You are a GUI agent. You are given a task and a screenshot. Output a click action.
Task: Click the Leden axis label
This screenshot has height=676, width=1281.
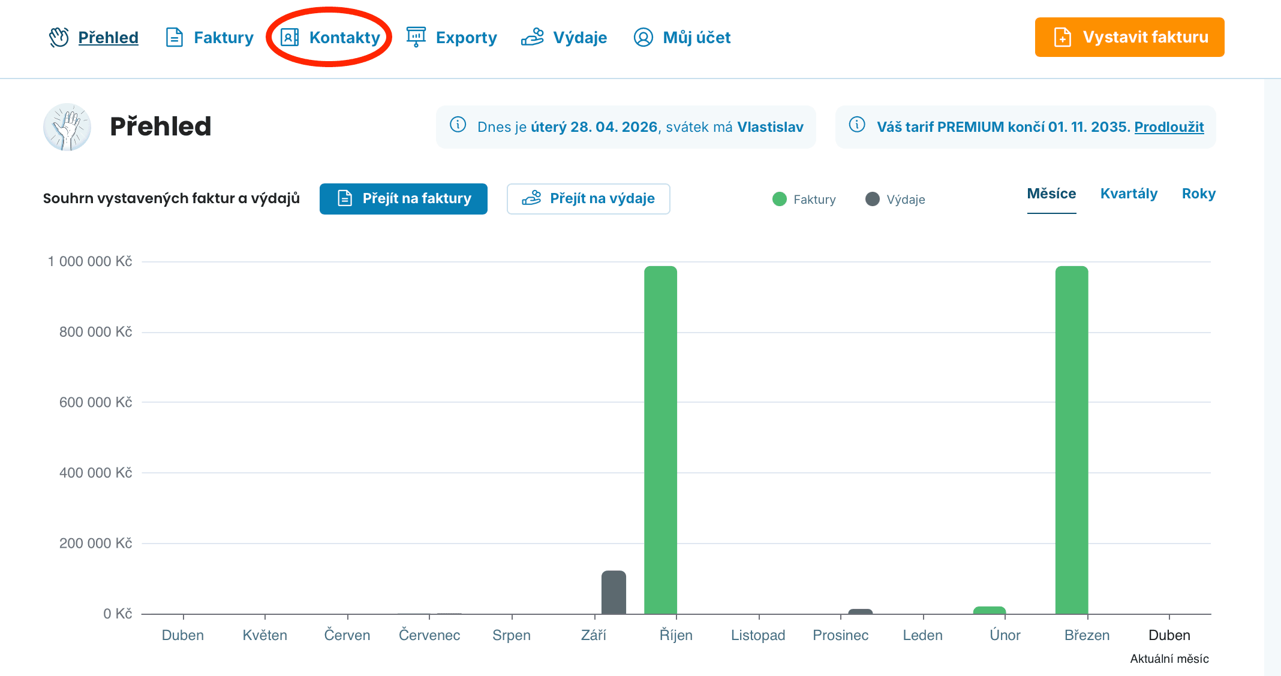[923, 635]
